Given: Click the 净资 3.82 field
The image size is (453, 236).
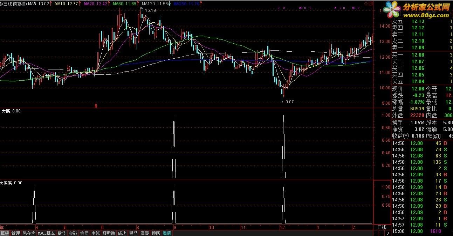Looking at the screenshot, I should (x=408, y=129).
